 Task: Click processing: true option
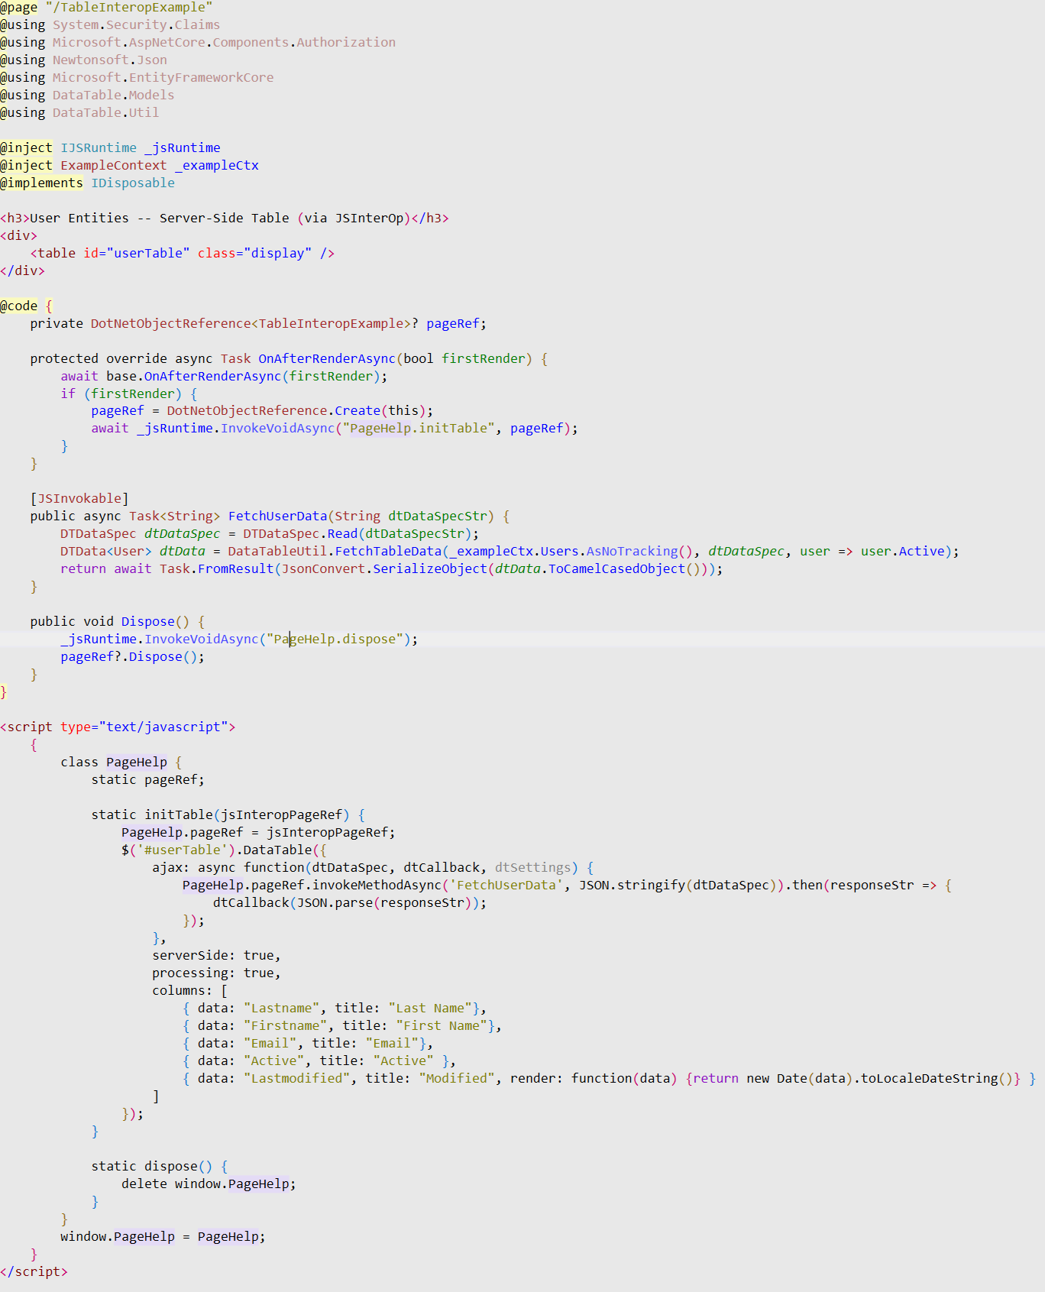click(216, 974)
